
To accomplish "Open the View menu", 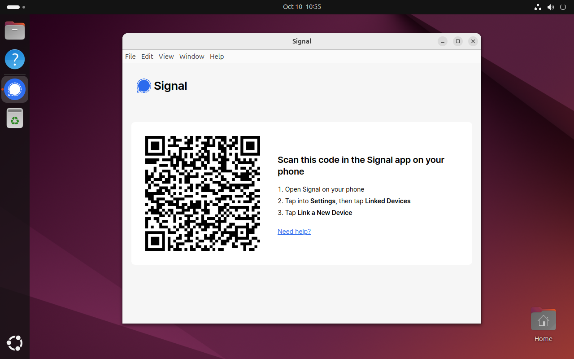I will pyautogui.click(x=166, y=57).
